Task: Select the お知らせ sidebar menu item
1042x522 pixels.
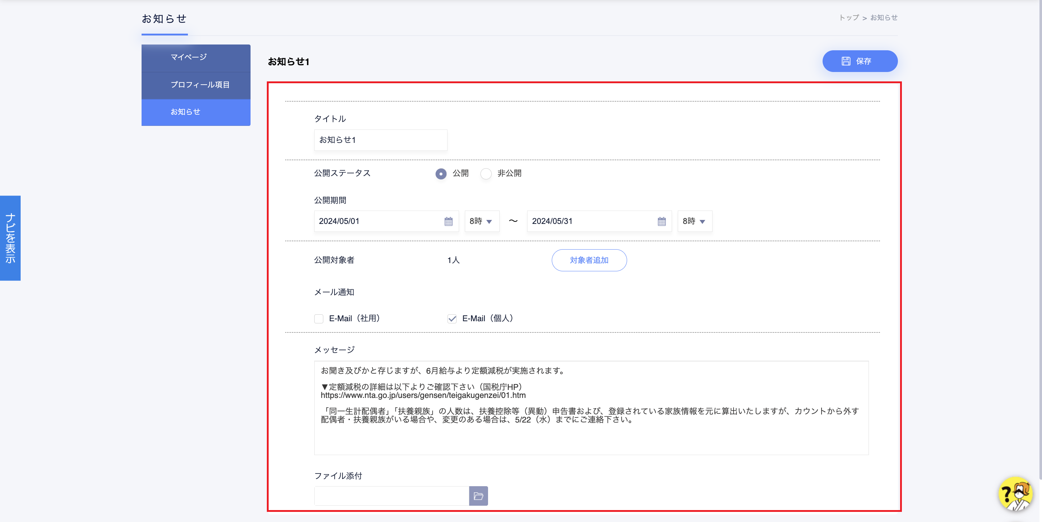Action: click(196, 112)
